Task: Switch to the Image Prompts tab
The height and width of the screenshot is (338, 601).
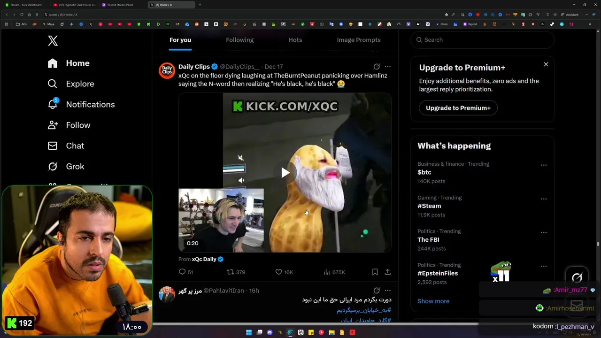Action: pos(359,40)
